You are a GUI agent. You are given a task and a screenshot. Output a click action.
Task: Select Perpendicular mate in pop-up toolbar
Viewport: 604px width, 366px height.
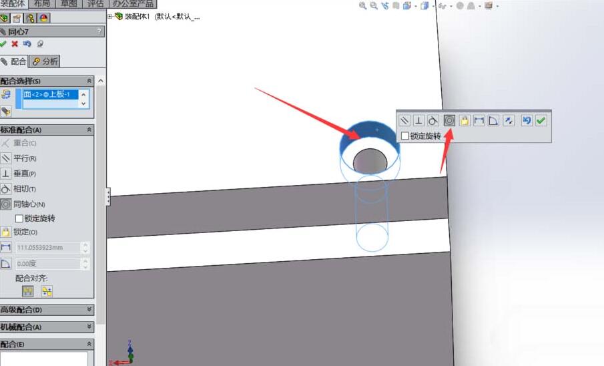click(418, 121)
